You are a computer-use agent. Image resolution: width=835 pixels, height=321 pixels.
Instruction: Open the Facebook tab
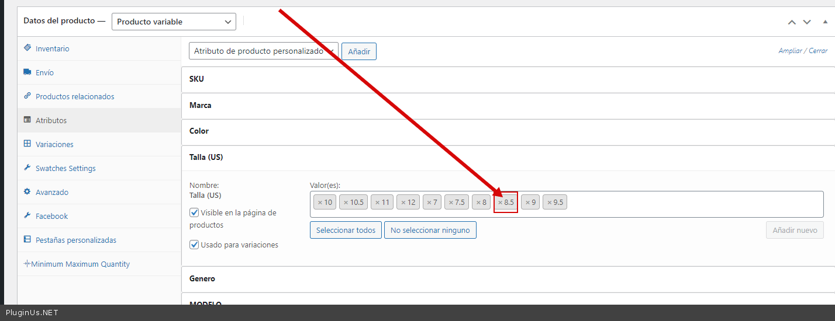(x=99, y=216)
